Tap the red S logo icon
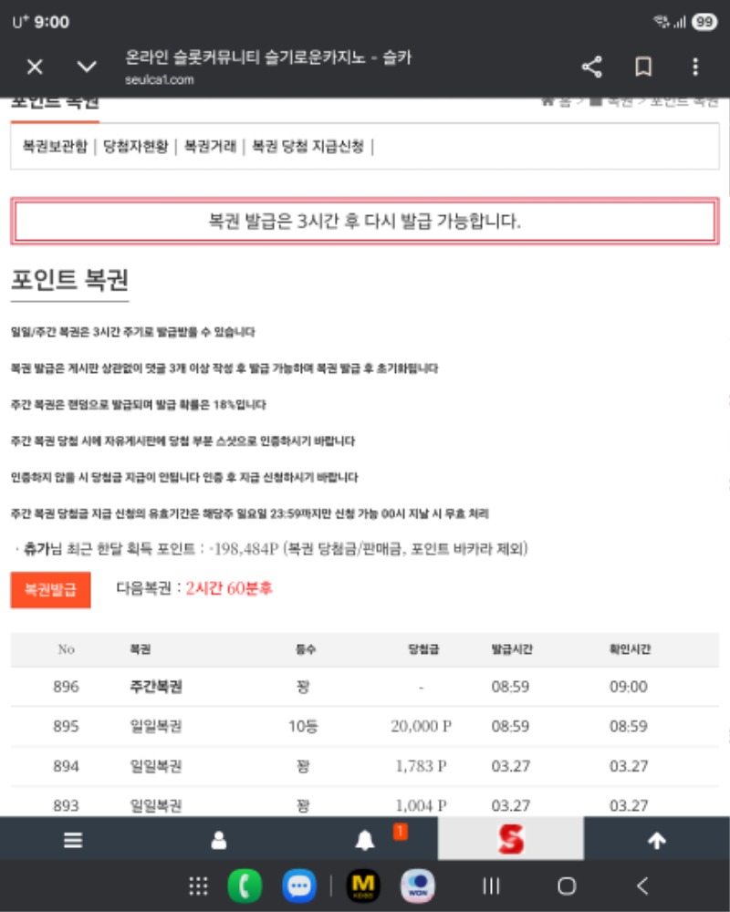The image size is (730, 912). 511,840
